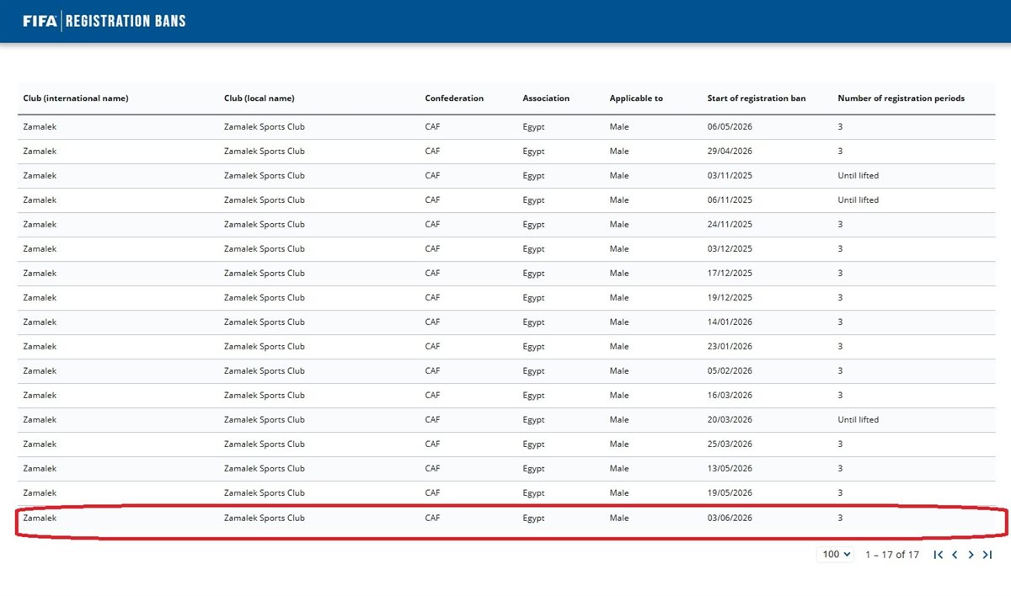Select the ban start date 16/03/2026
1011x596 pixels.
730,396
